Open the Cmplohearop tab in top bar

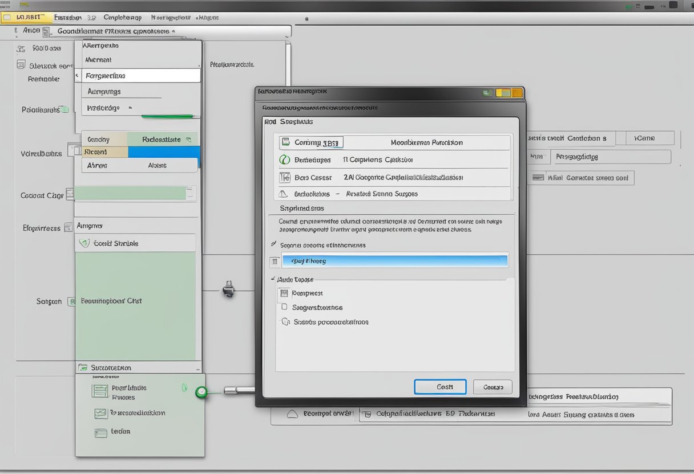(x=123, y=17)
